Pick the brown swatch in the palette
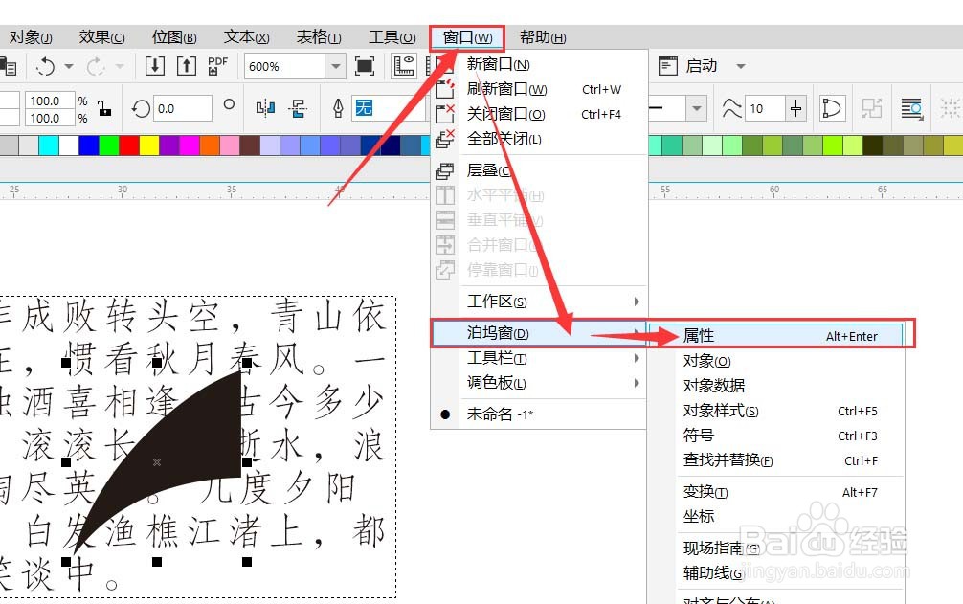The height and width of the screenshot is (604, 963). pyautogui.click(x=249, y=145)
